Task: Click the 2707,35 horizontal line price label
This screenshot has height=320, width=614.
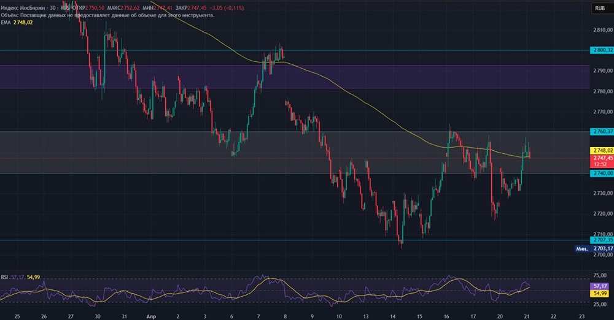Action: pos(602,240)
